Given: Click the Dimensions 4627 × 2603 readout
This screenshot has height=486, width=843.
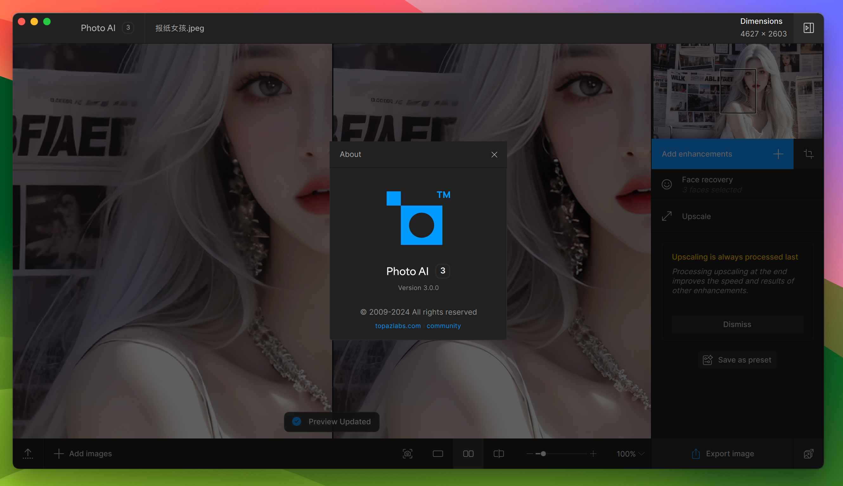Looking at the screenshot, I should pyautogui.click(x=763, y=28).
